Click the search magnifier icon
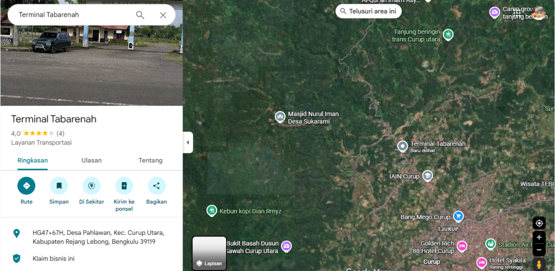Screen dimensions: 555x271 (x=140, y=15)
